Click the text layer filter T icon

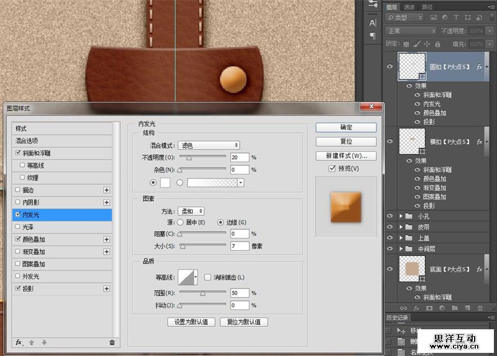click(457, 17)
